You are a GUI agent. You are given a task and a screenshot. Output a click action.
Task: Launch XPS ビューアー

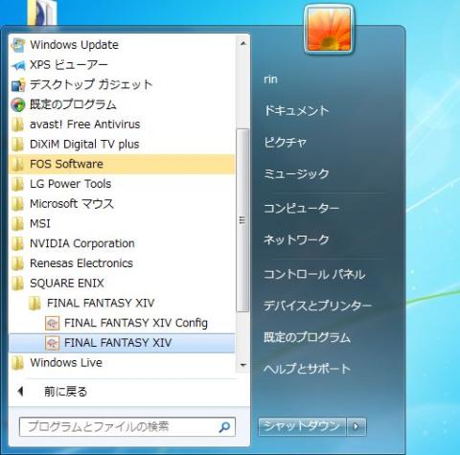coord(122,65)
